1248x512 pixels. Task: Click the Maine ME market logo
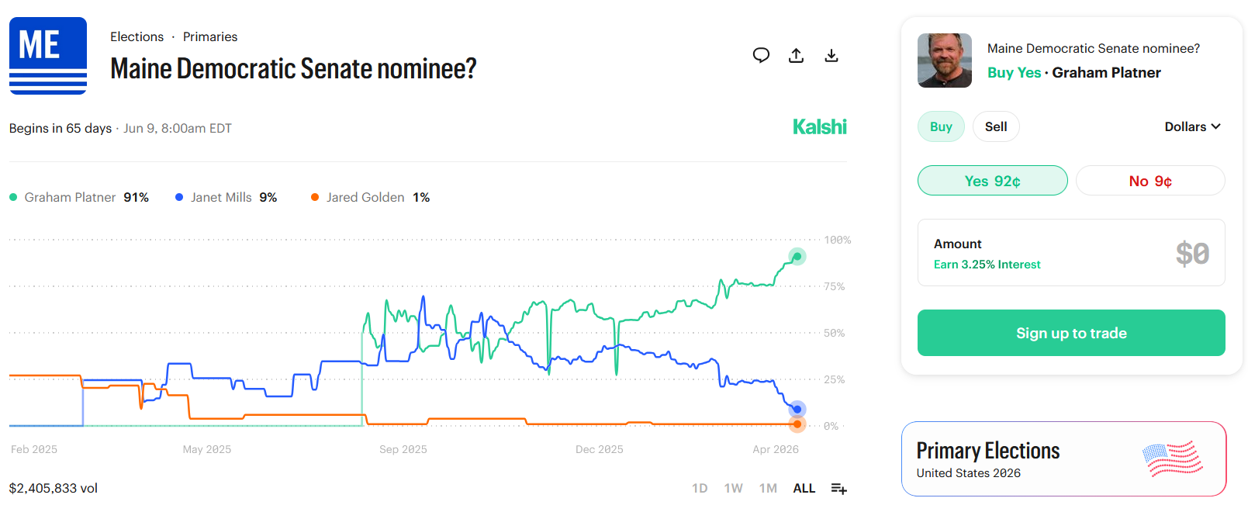(x=48, y=56)
